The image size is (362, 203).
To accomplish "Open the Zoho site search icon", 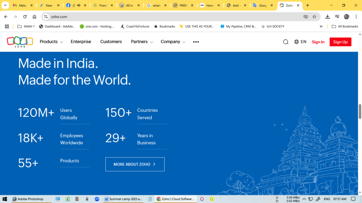I will 286,42.
